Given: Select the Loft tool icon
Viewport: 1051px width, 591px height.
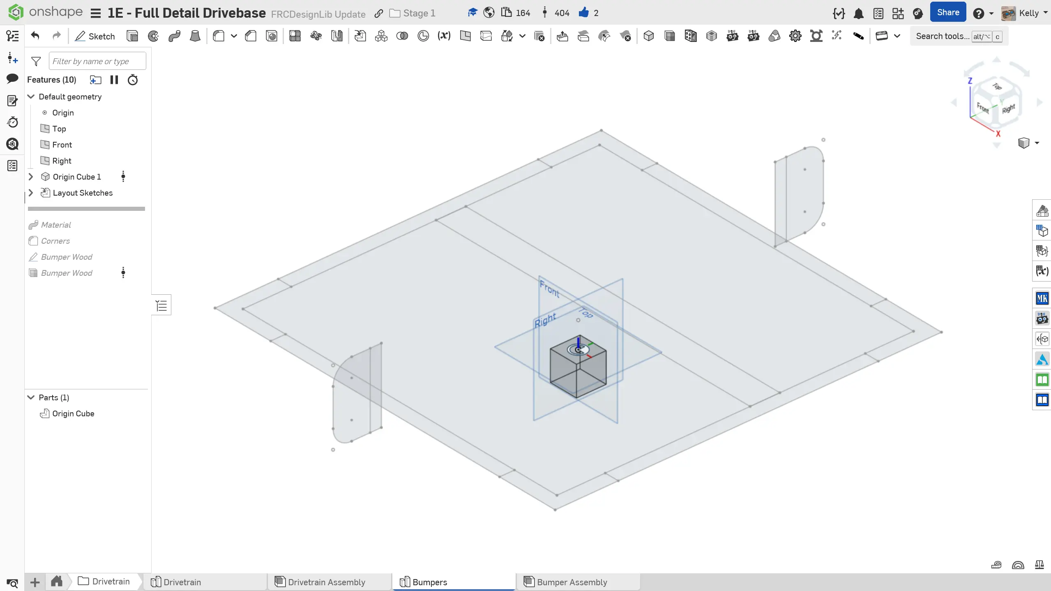Looking at the screenshot, I should pos(195,36).
